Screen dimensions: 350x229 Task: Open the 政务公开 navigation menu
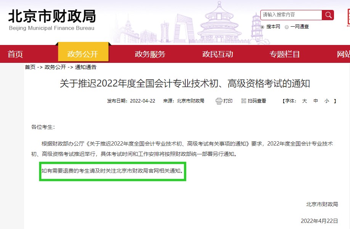[x=83, y=54]
